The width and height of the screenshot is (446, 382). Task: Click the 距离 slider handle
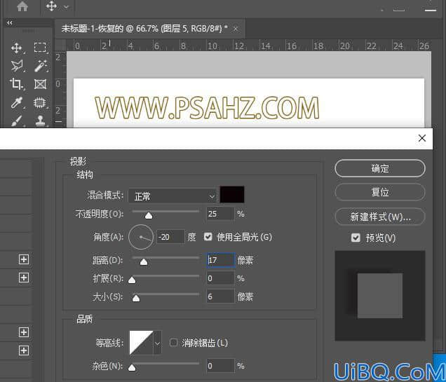pos(144,261)
